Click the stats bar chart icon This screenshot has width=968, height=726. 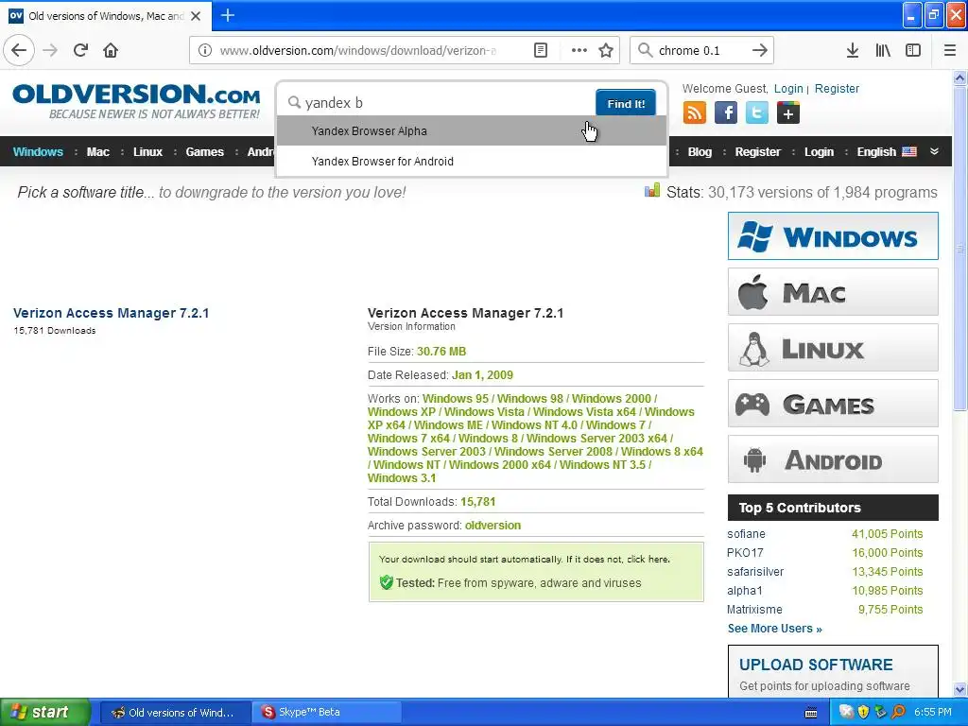pyautogui.click(x=652, y=190)
